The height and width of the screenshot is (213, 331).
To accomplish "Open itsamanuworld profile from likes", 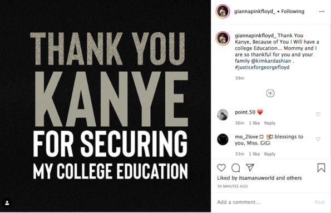I will [x=256, y=178].
